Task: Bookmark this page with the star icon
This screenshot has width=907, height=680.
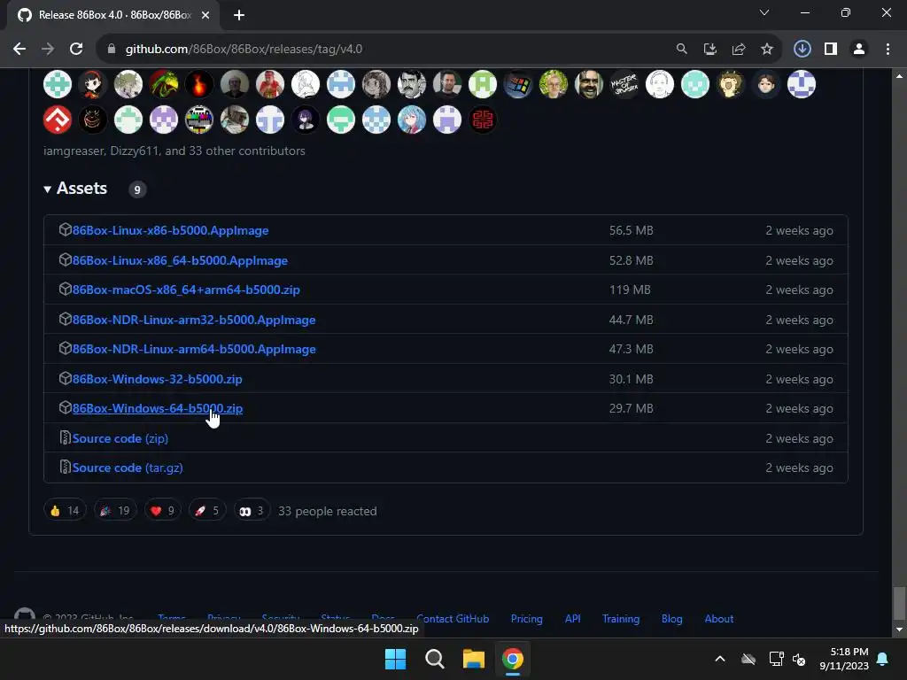Action: coord(766,50)
